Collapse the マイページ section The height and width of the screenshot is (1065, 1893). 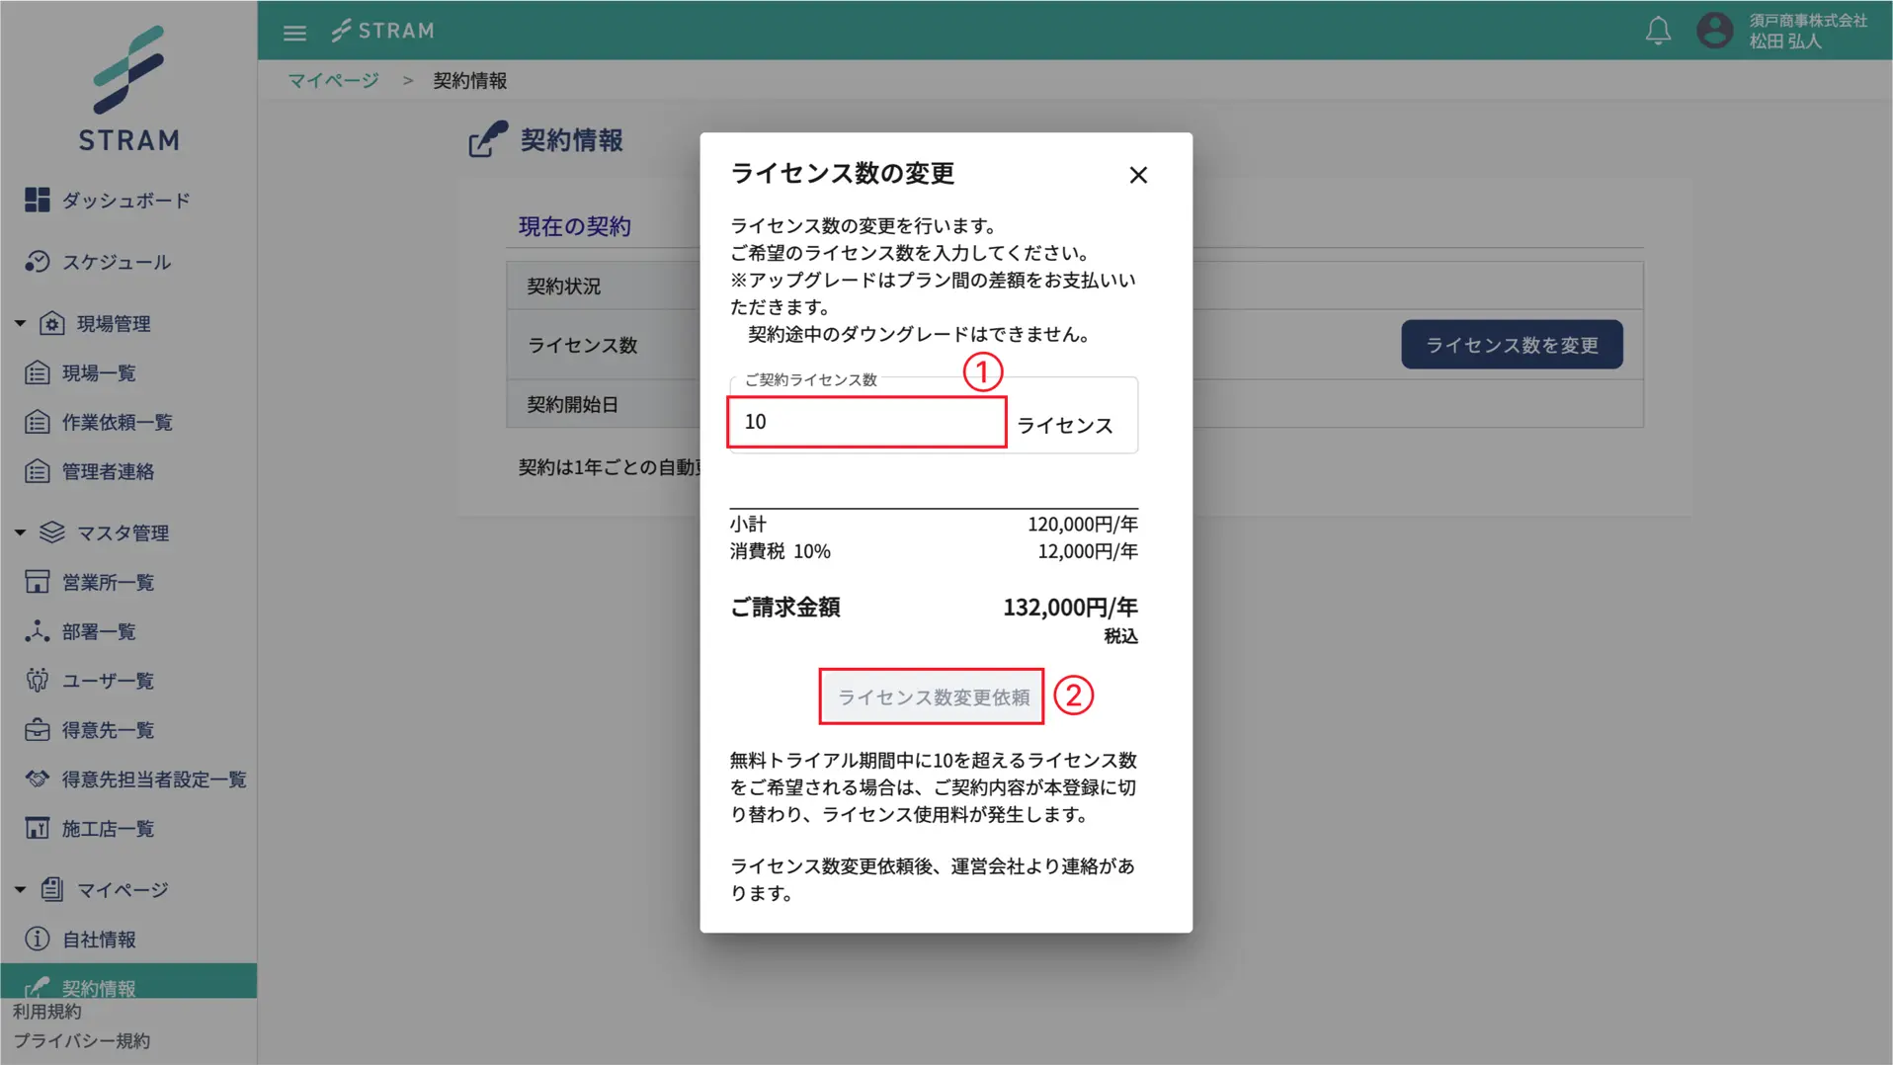click(x=18, y=888)
